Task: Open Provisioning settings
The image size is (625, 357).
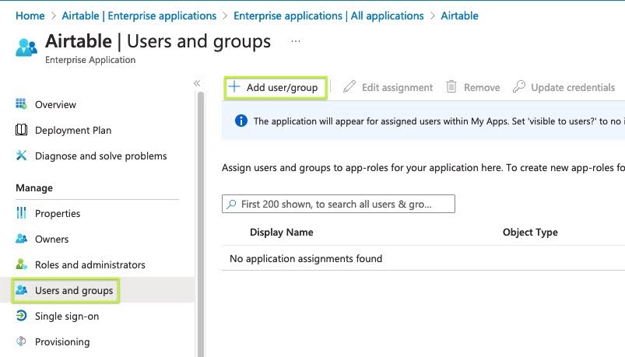Action: pos(62,342)
